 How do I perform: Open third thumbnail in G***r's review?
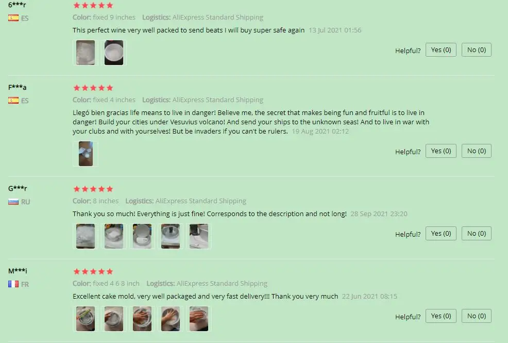click(142, 236)
